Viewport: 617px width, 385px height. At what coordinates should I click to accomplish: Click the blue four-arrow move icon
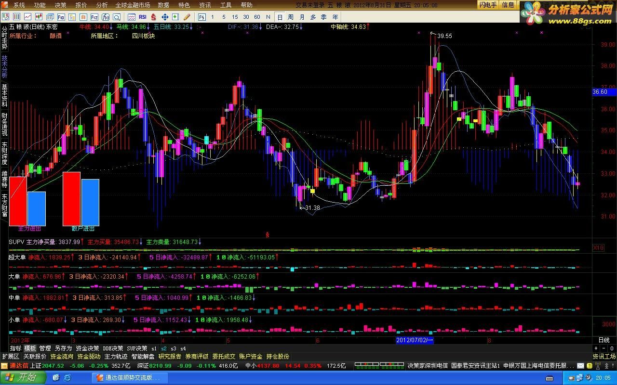pos(165,17)
